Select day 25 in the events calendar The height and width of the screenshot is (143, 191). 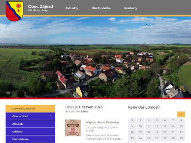pos(148,138)
